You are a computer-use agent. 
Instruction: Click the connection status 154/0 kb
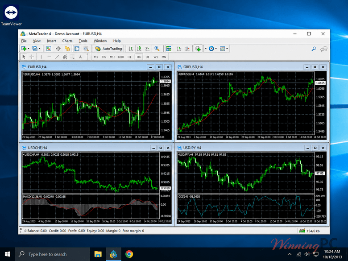(x=310, y=231)
